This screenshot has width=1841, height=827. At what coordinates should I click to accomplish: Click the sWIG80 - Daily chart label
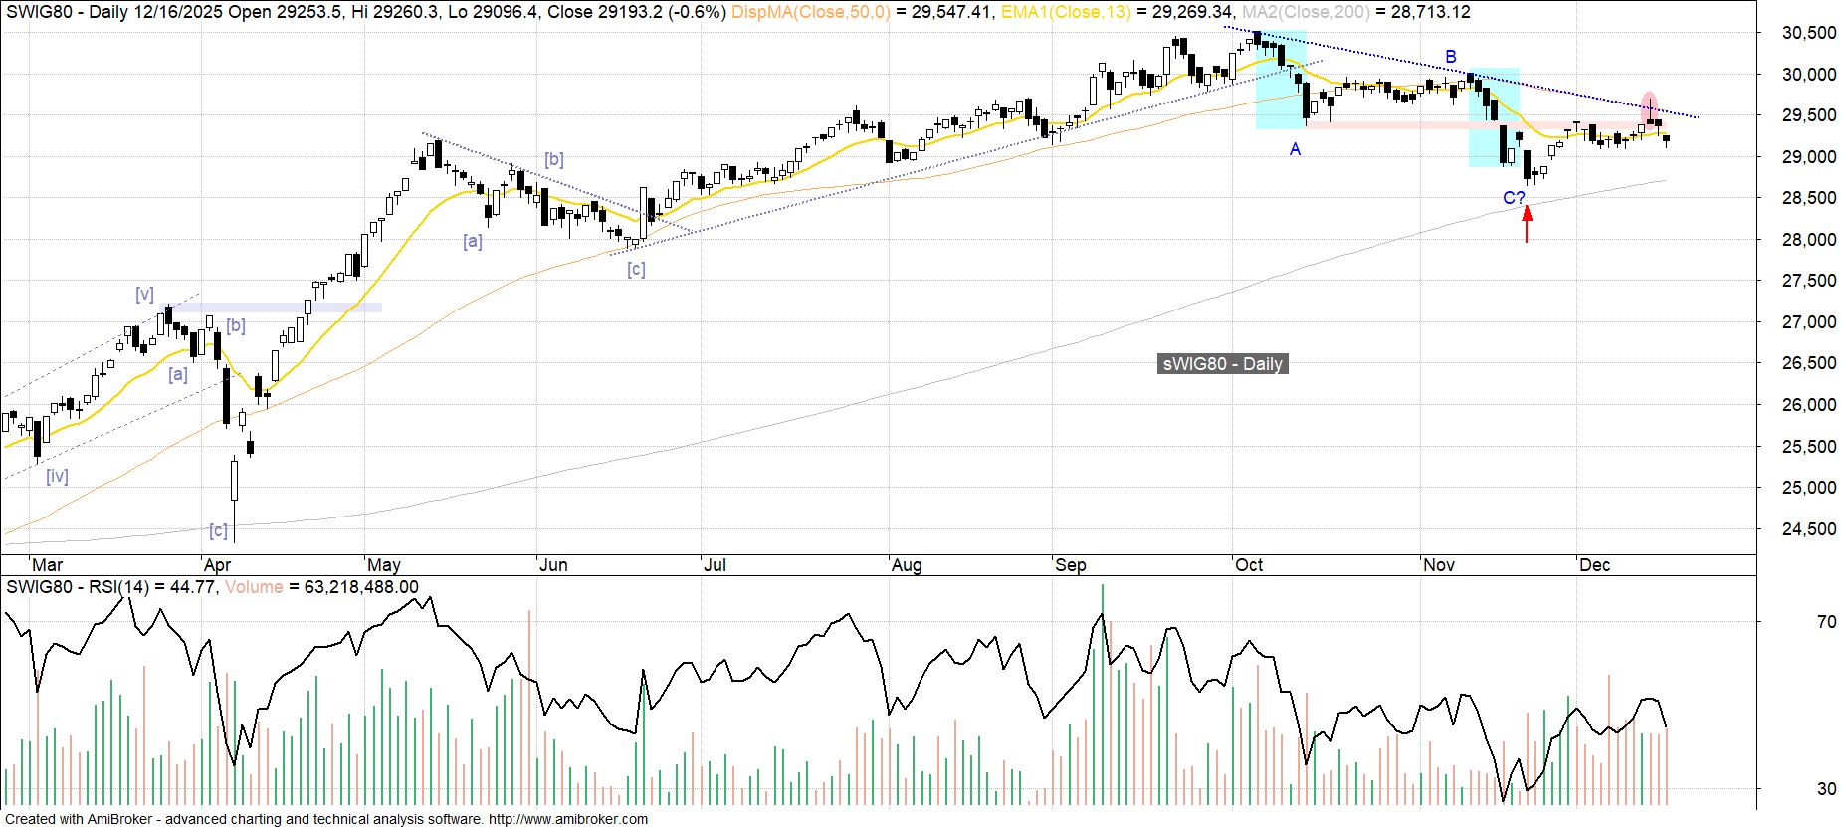pos(1223,364)
